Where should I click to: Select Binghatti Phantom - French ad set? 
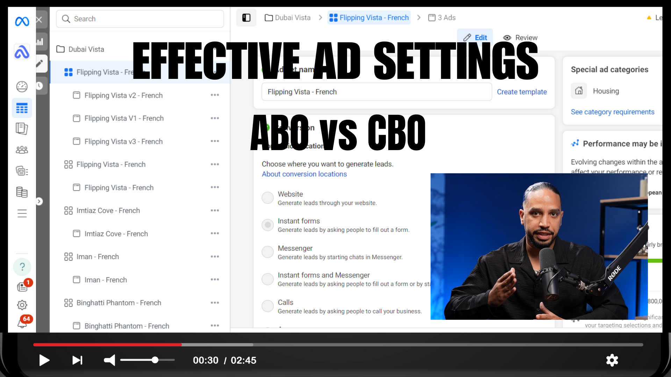[118, 303]
